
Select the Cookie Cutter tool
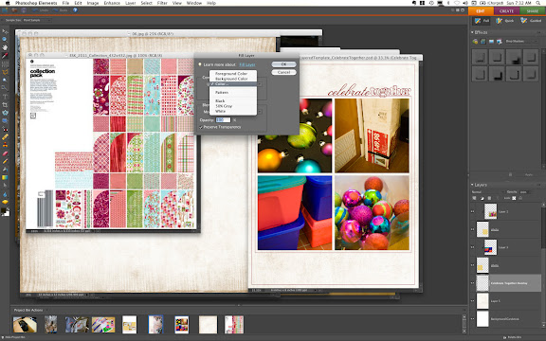pyautogui.click(x=6, y=113)
